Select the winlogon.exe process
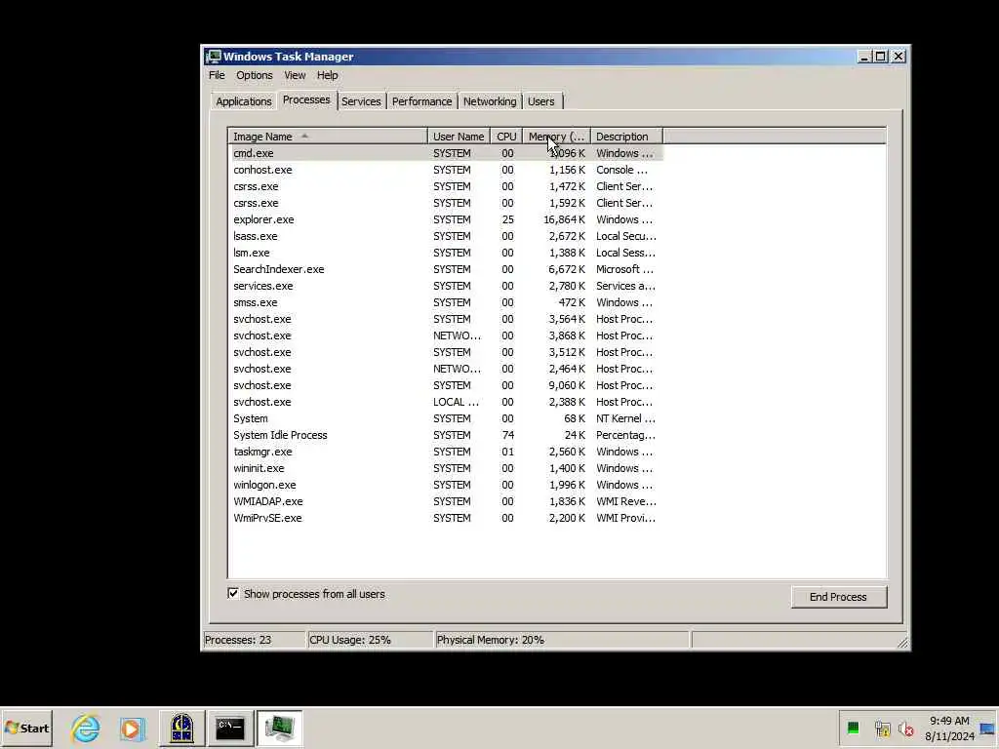999x749 pixels. (x=445, y=485)
